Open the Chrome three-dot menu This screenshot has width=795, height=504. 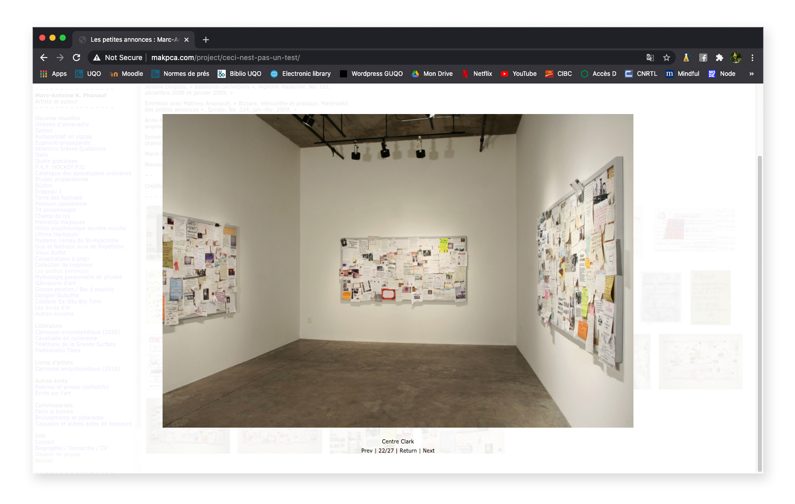(x=752, y=58)
